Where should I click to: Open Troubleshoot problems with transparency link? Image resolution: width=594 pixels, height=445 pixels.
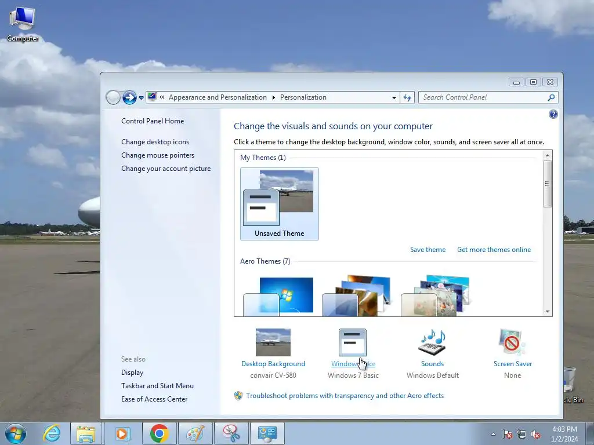tap(345, 396)
